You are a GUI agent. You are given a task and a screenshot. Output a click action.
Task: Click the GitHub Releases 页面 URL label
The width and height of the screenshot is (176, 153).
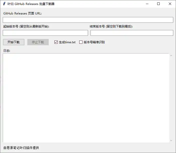[x=23, y=13]
